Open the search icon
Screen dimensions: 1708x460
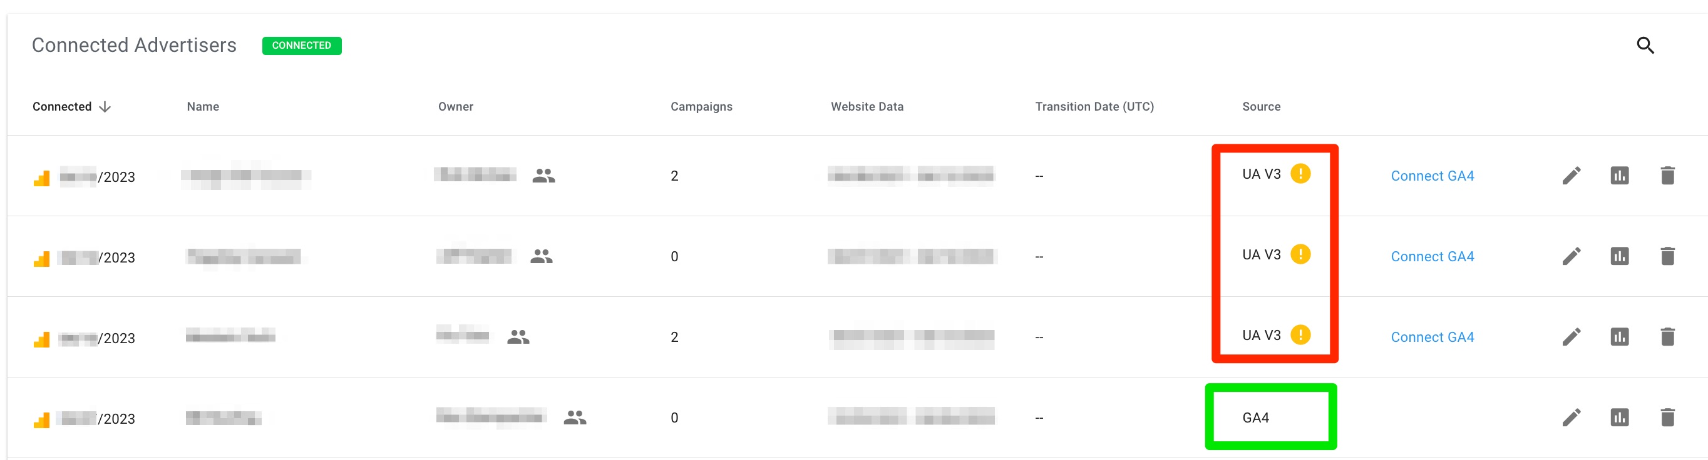click(1647, 45)
